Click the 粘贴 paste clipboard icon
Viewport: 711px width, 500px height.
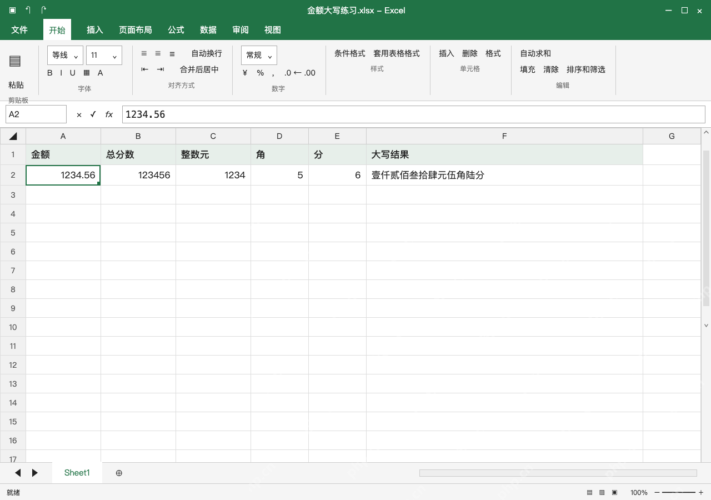[x=15, y=61]
